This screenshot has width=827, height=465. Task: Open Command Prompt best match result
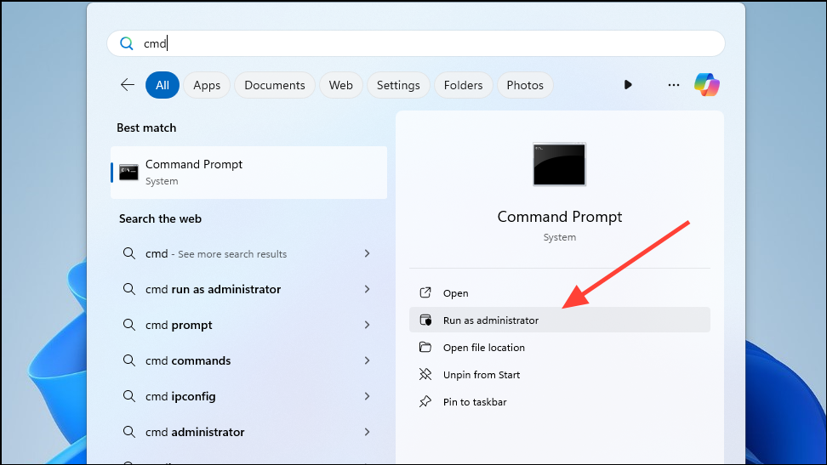(249, 173)
